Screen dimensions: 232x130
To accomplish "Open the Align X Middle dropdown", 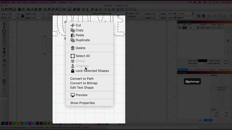I will (171, 14).
